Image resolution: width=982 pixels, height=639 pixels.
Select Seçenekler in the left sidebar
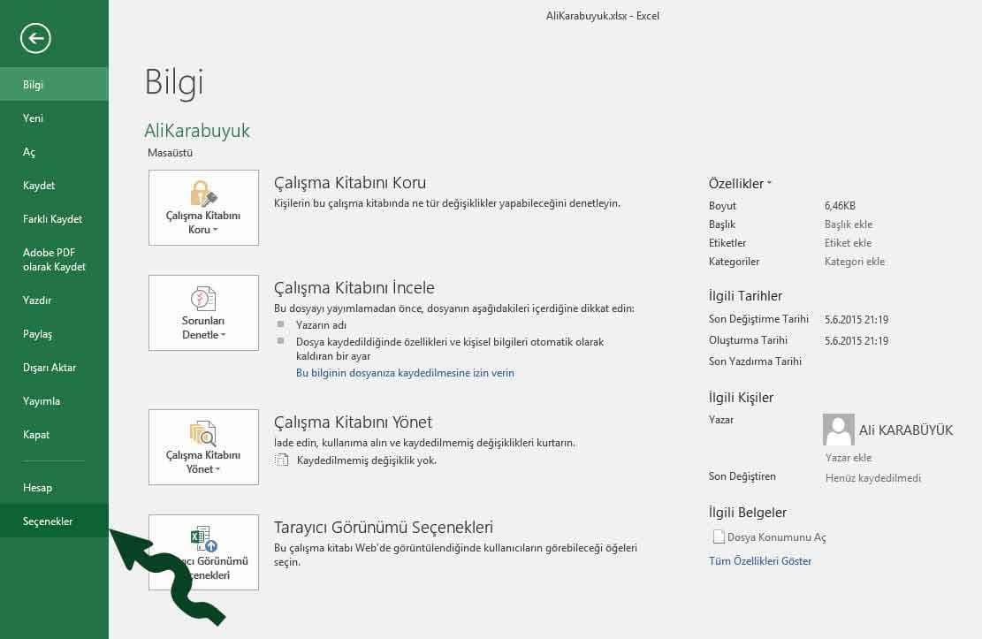(x=48, y=521)
